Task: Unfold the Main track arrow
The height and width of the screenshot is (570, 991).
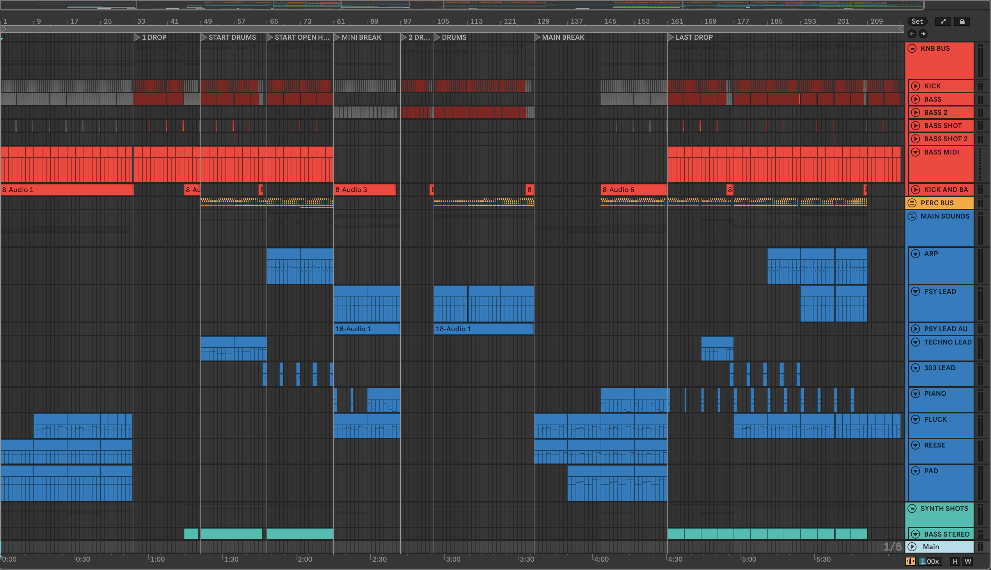Action: coord(912,547)
